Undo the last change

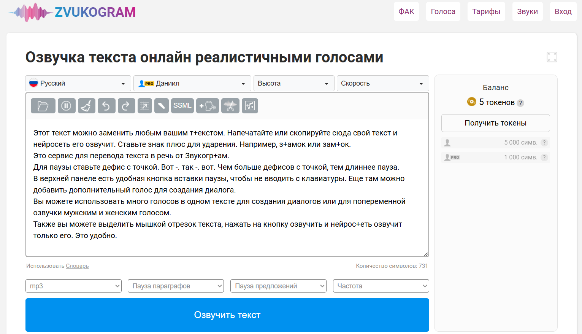click(106, 106)
